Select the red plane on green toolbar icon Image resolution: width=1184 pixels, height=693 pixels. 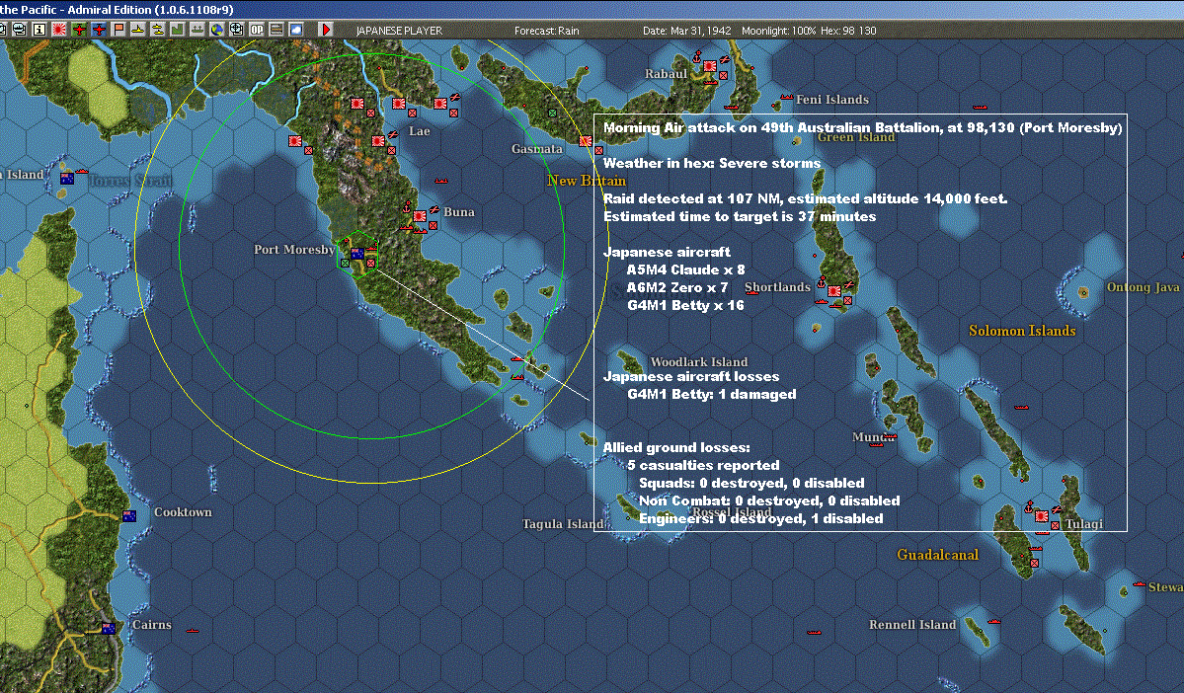point(79,30)
